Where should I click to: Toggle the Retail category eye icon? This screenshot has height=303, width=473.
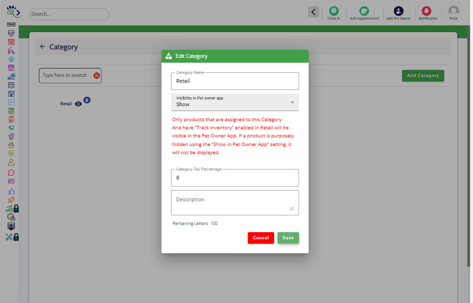78,104
